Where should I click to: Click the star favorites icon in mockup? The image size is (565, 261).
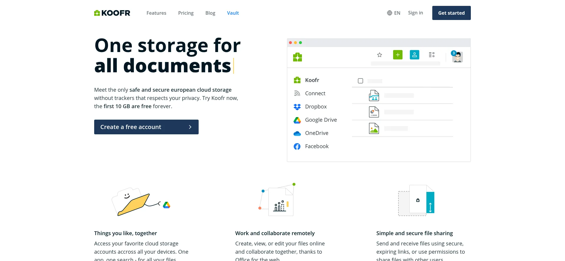380,55
